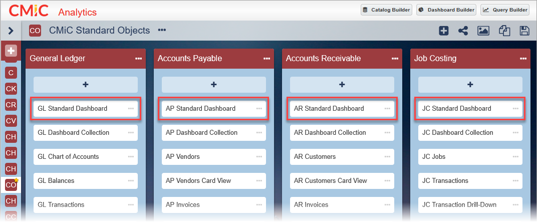Open Accounts Payable list options menu
Screen dimensions: 537x222
click(x=267, y=59)
